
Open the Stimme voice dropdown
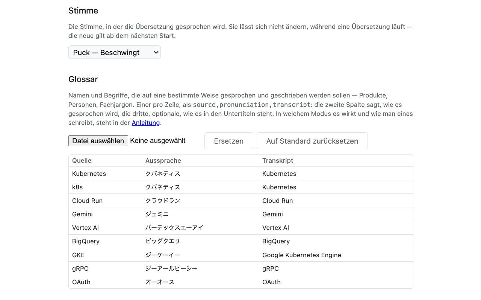click(x=115, y=52)
